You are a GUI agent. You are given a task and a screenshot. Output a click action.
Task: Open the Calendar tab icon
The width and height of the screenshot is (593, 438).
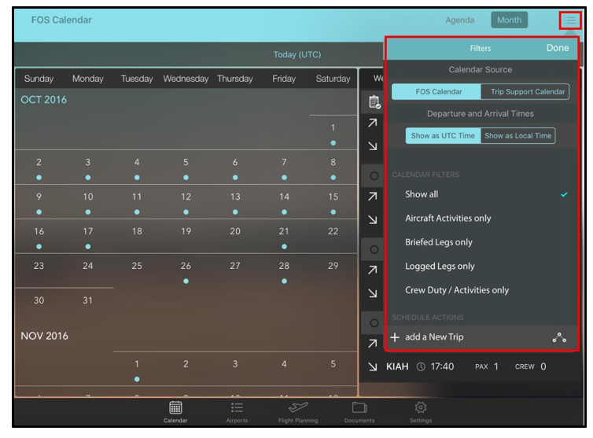tap(175, 407)
